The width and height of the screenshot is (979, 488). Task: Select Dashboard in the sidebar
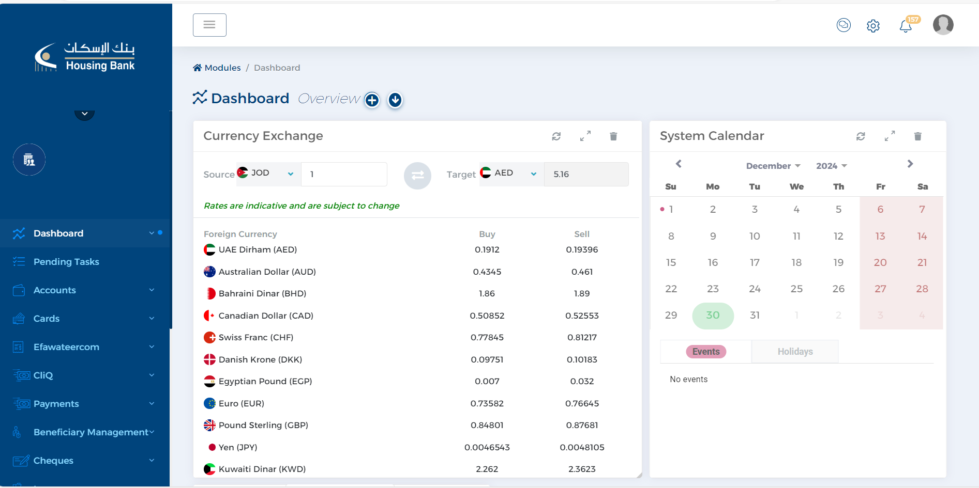85,233
